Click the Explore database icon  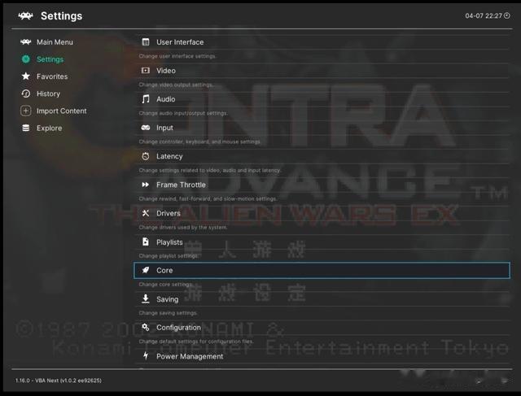point(25,128)
